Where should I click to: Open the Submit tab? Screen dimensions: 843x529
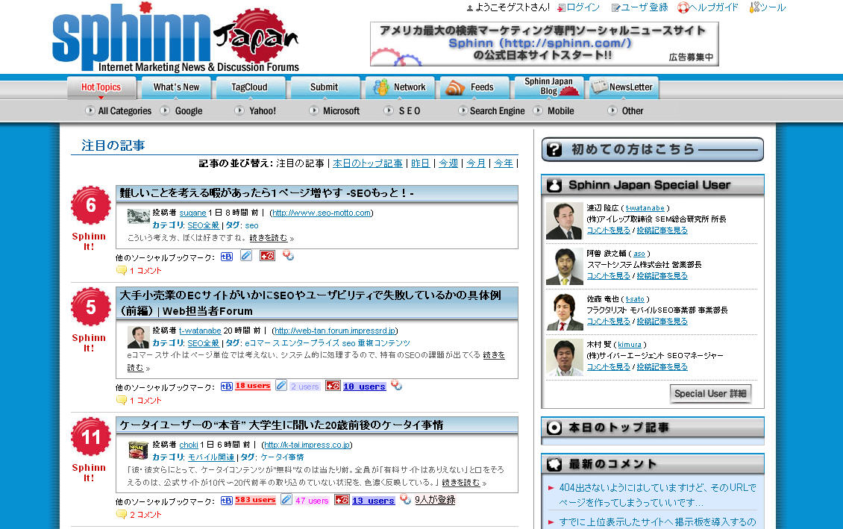pyautogui.click(x=325, y=87)
